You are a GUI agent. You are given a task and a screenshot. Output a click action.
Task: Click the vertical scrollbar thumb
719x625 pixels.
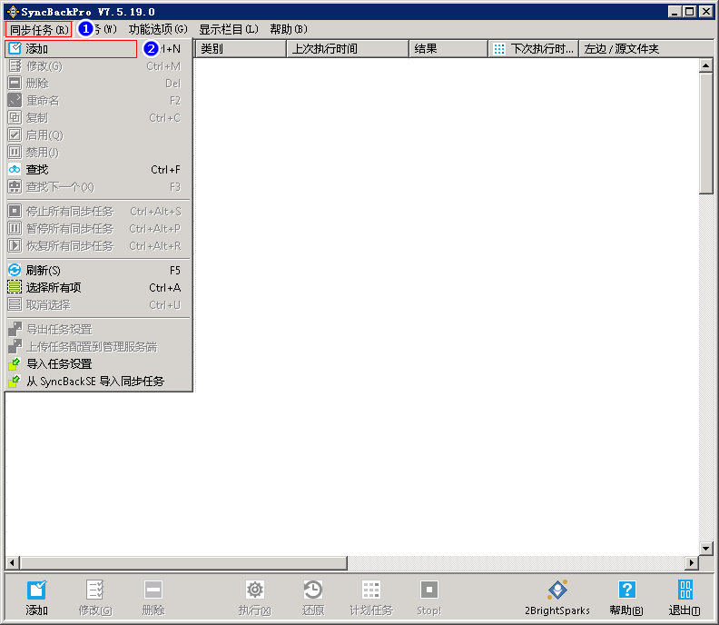[x=705, y=133]
